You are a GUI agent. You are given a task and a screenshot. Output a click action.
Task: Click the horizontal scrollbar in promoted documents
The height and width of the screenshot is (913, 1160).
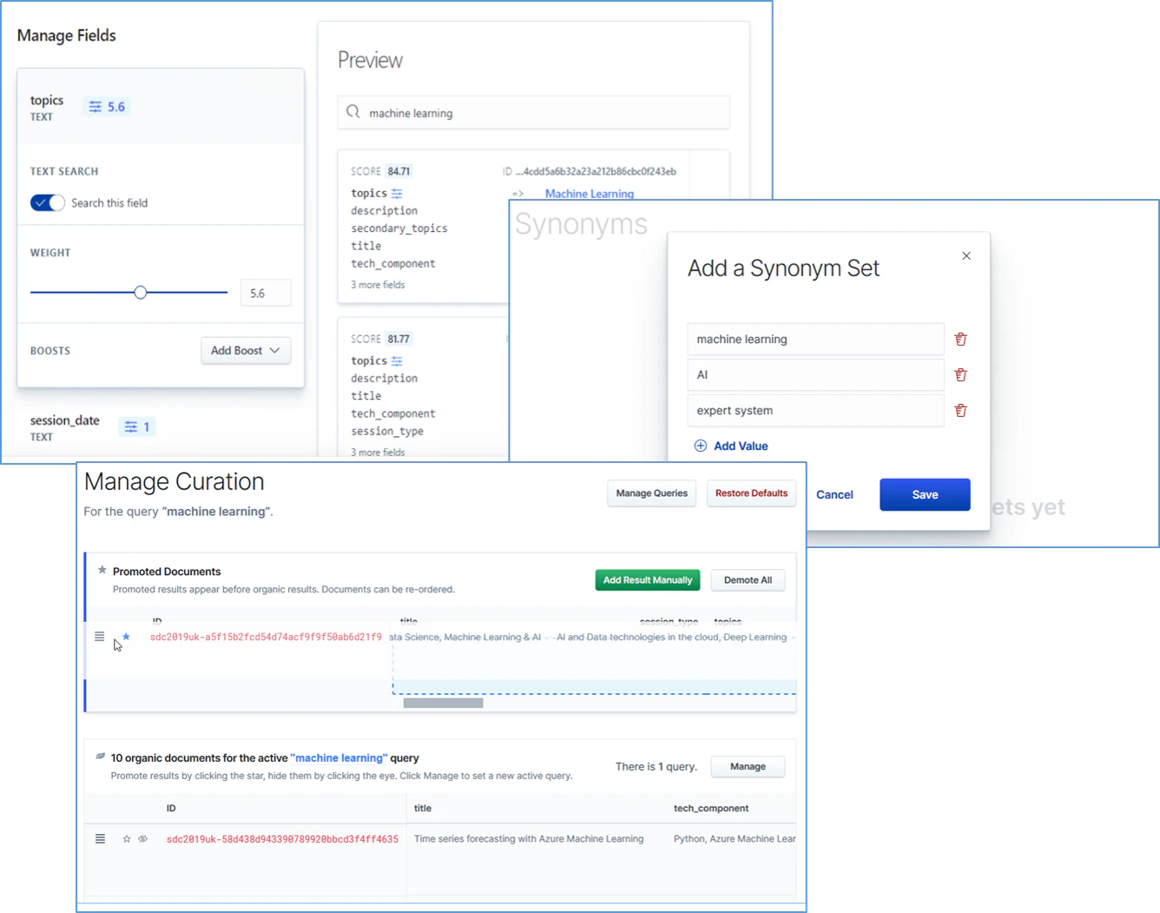click(x=443, y=703)
